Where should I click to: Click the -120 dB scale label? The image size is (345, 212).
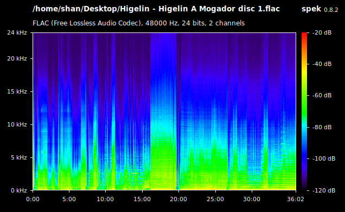tap(324, 190)
